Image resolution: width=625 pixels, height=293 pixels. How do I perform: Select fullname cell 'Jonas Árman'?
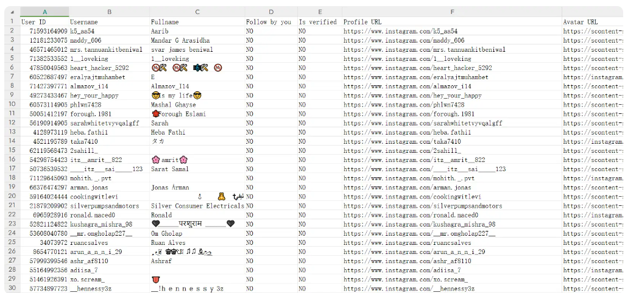click(x=197, y=188)
